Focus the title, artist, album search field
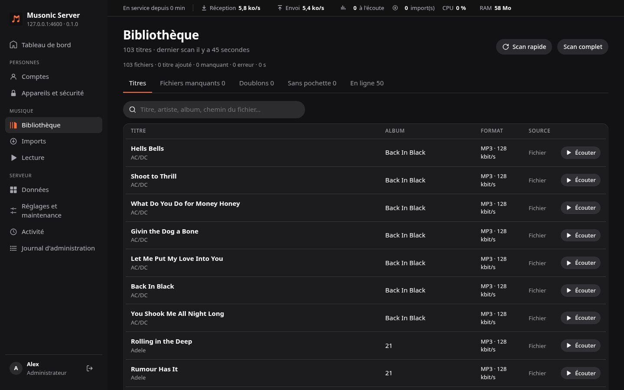This screenshot has width=624, height=390. [x=214, y=110]
